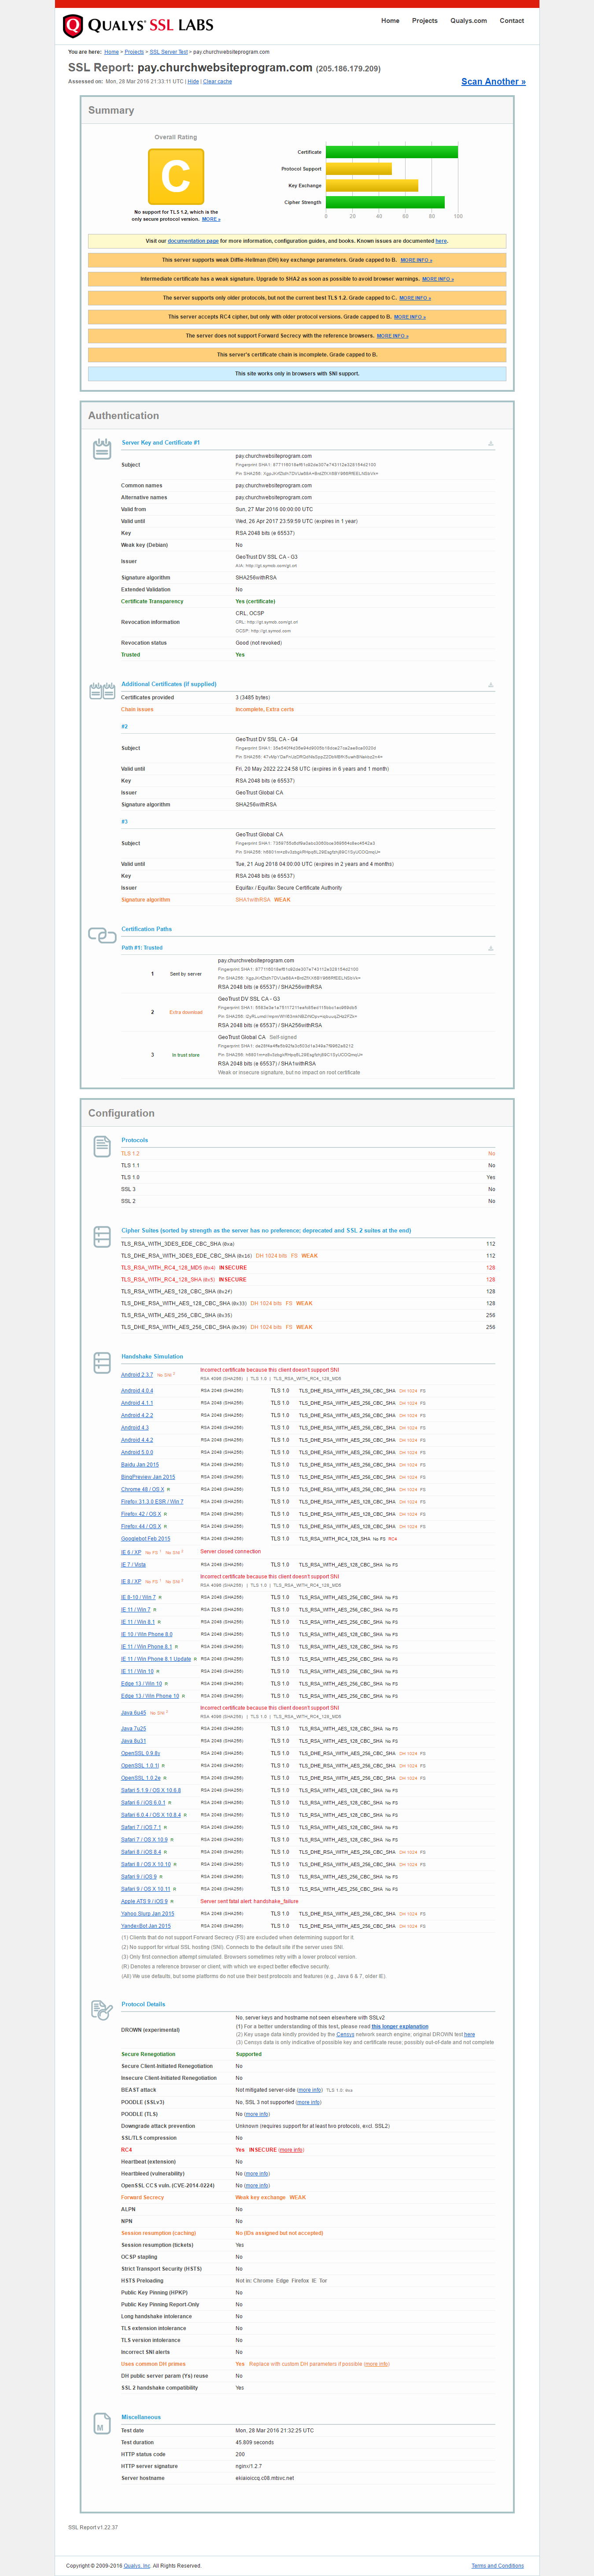Open the BingPreview Jan 2015 client link

click(x=148, y=1477)
